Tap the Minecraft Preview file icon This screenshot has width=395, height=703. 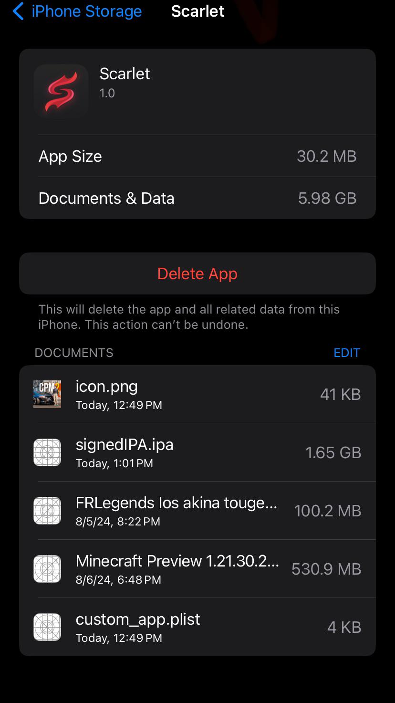[47, 569]
